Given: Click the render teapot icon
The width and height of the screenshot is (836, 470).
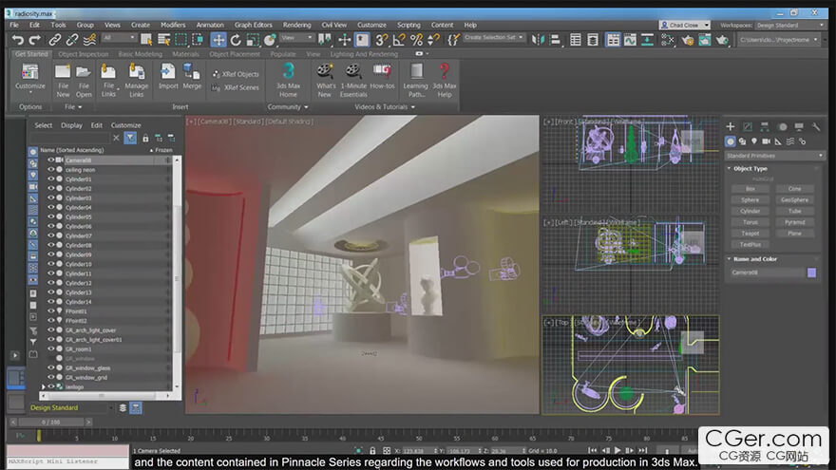Looking at the screenshot, I should point(722,40).
